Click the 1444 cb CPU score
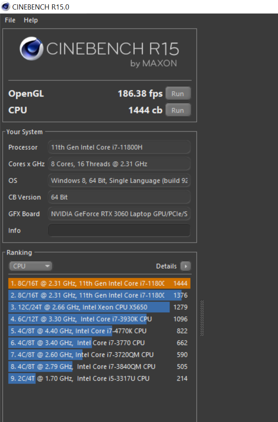 (145, 110)
